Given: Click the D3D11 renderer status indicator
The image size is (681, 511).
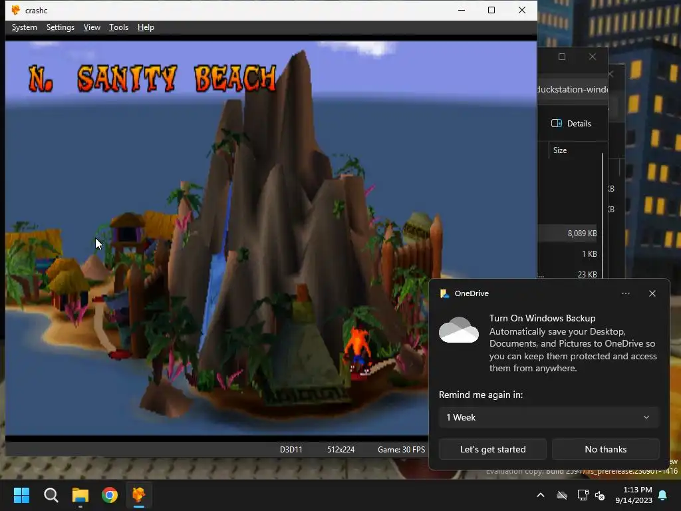Looking at the screenshot, I should point(291,450).
